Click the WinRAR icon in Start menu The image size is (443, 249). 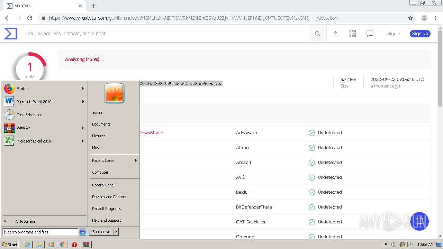coord(9,128)
